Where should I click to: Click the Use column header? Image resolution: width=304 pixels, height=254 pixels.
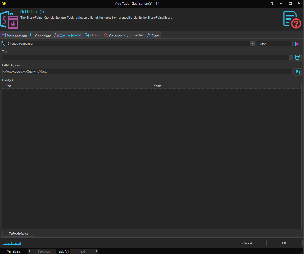click(x=8, y=86)
